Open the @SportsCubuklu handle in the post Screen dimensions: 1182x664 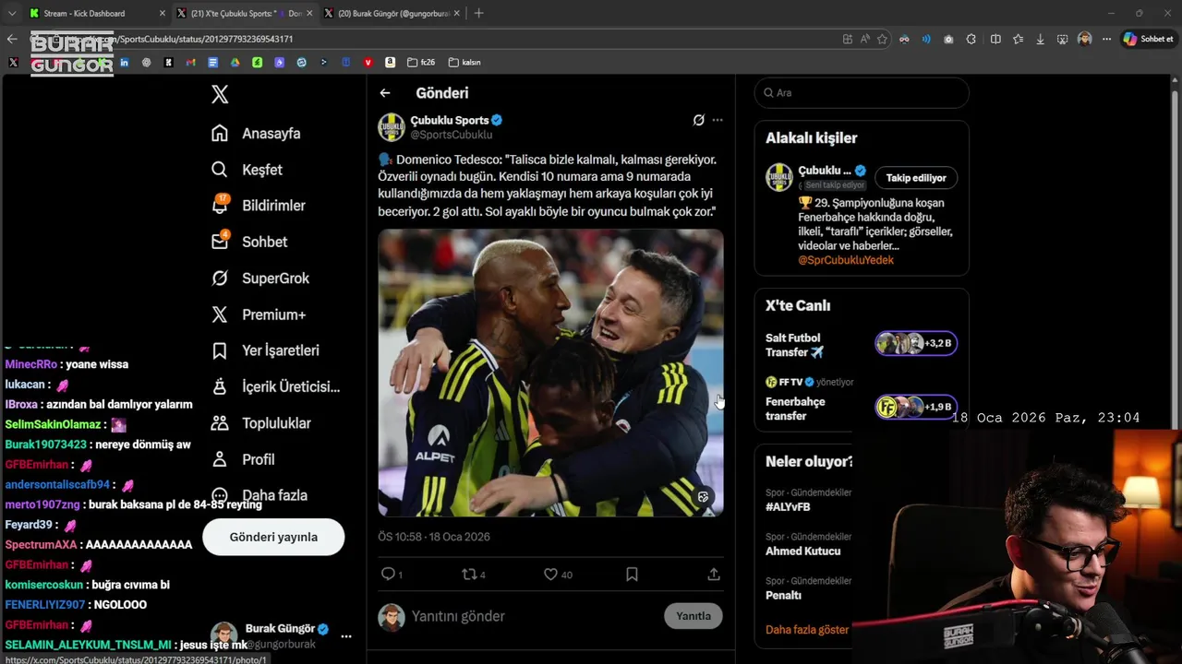[x=452, y=135]
